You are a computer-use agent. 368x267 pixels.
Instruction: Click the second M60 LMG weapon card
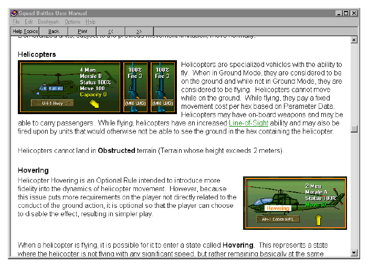[163, 87]
